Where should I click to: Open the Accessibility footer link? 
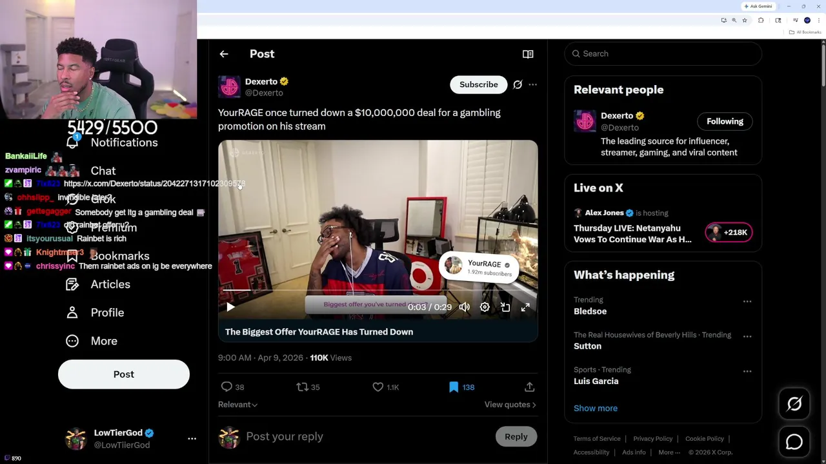click(x=591, y=452)
